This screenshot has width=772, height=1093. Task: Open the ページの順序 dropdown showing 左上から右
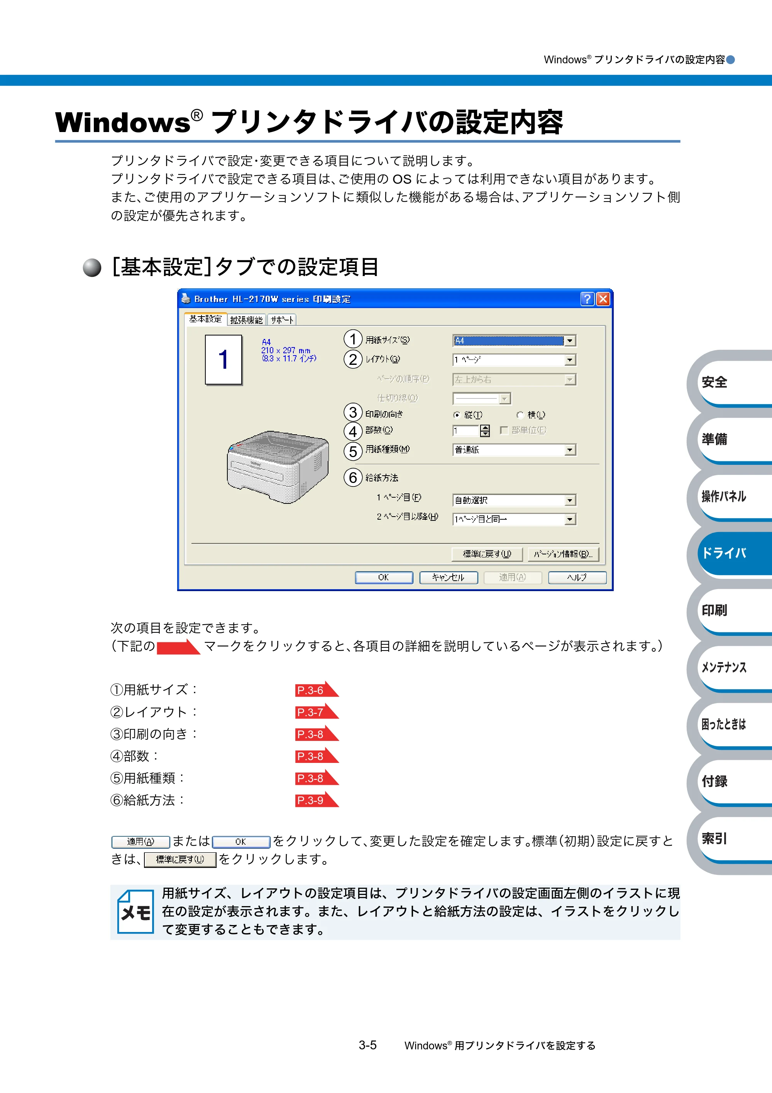point(515,380)
